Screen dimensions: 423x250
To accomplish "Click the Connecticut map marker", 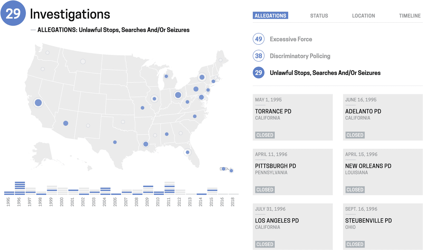I will pos(213,81).
